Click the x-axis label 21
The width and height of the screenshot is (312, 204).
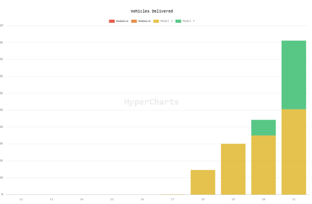click(294, 199)
